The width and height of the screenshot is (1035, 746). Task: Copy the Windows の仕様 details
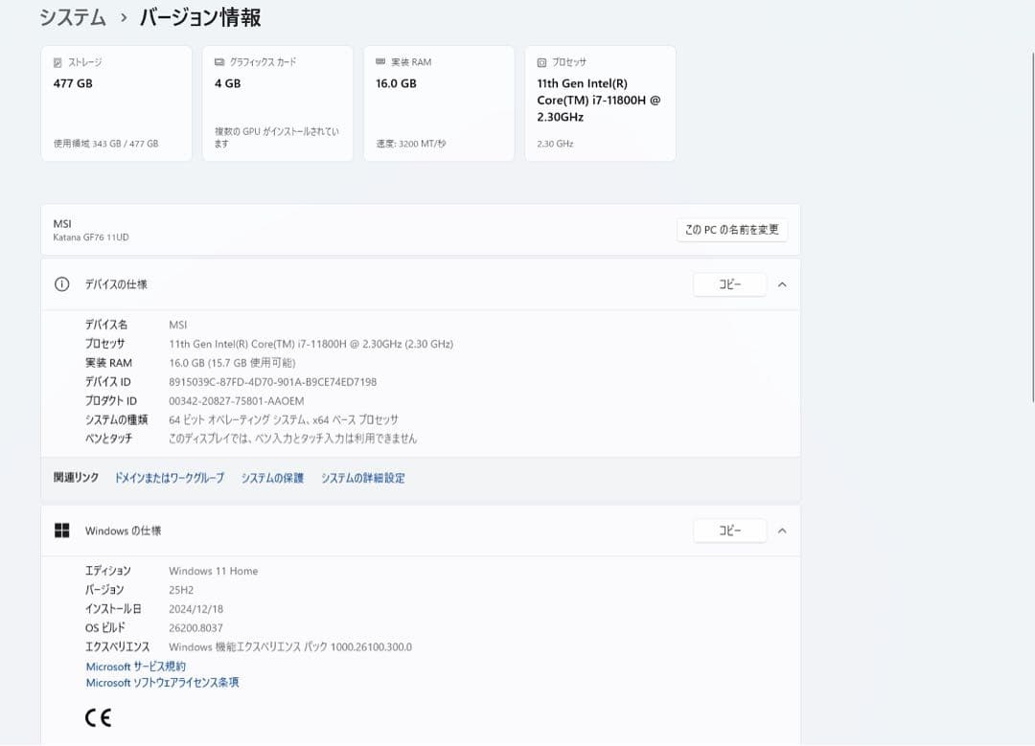point(729,531)
